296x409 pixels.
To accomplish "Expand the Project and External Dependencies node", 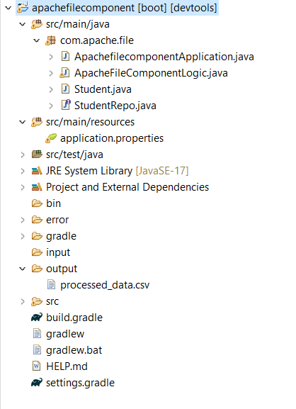I will pos(23,187).
